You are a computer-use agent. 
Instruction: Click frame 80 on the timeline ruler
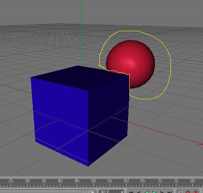[x=192, y=180]
